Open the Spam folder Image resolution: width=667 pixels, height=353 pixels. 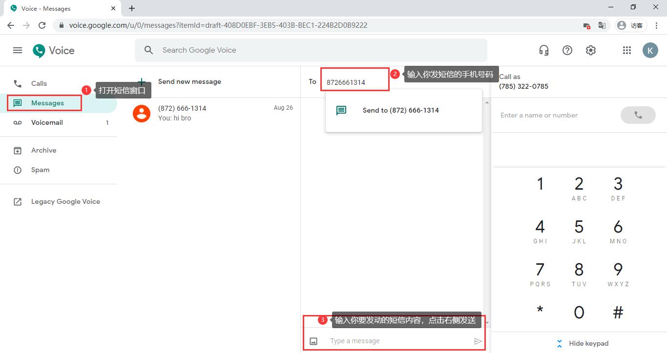tap(59, 170)
